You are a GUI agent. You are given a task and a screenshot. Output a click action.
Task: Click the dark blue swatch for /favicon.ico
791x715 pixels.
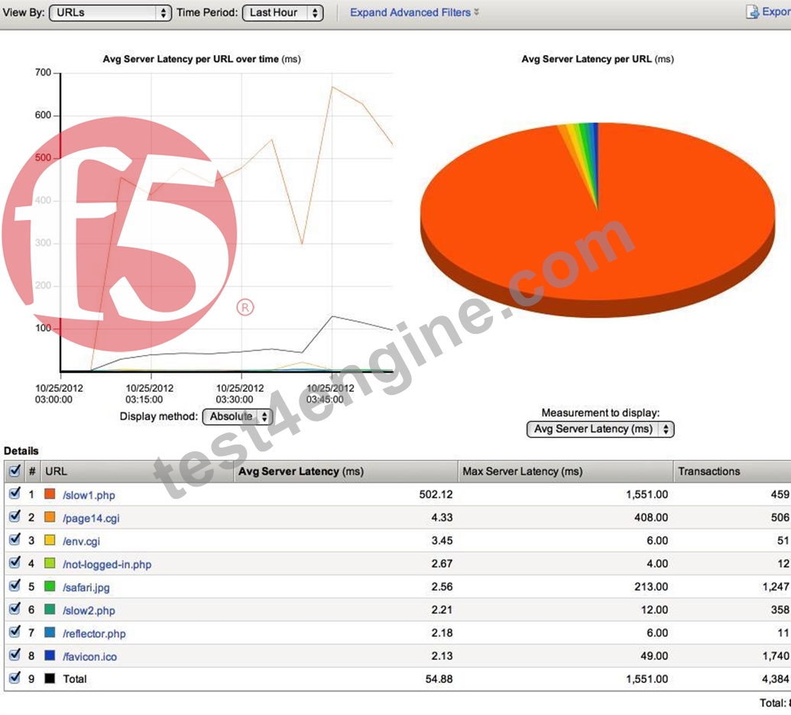tap(50, 656)
